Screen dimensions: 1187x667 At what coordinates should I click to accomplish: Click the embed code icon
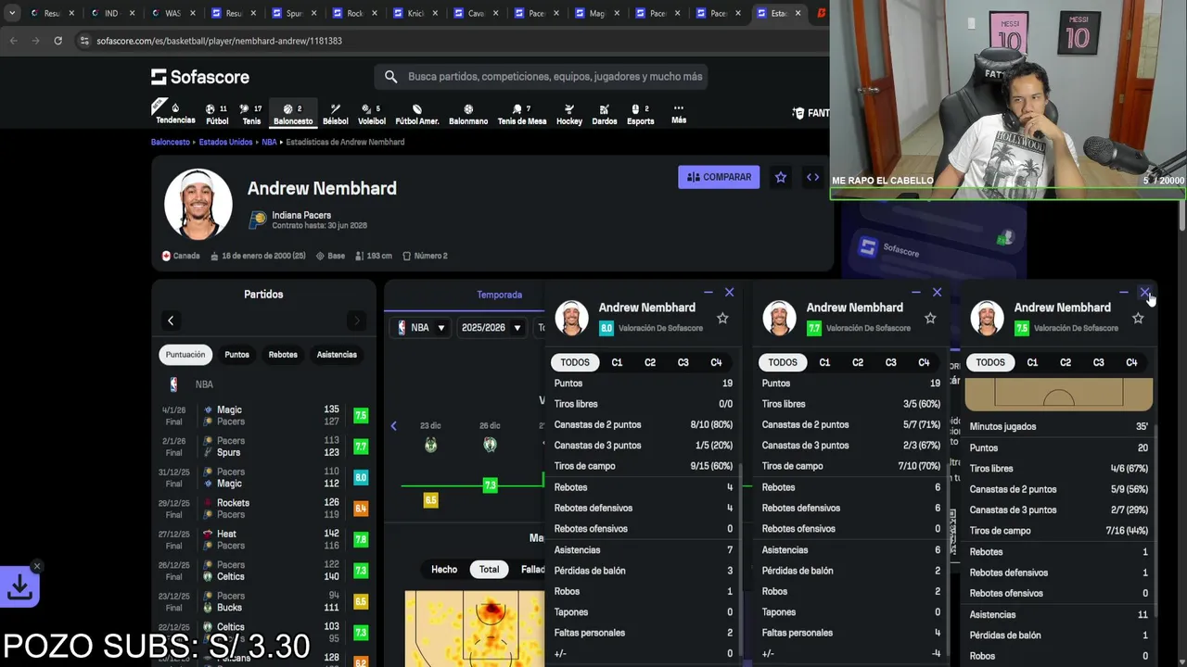point(812,177)
